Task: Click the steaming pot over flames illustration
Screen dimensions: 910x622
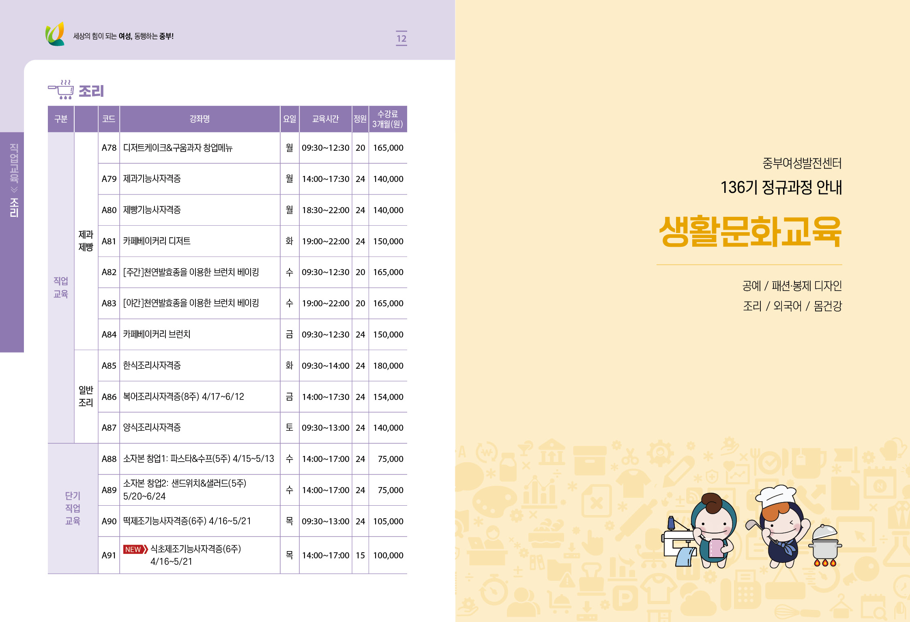Action: pyautogui.click(x=825, y=546)
